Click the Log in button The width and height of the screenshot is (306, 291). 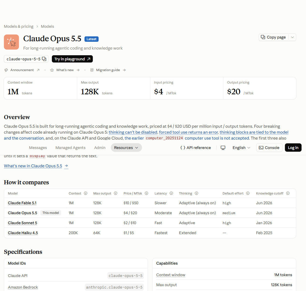293,148
